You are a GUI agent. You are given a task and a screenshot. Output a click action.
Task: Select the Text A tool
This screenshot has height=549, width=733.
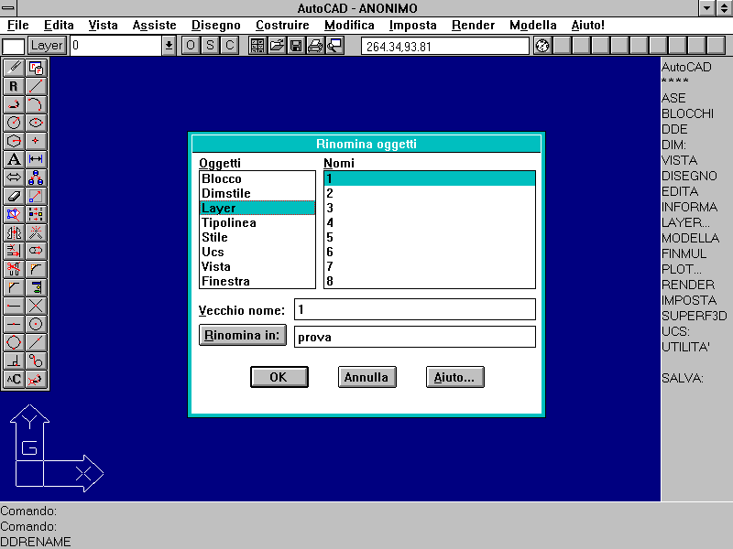[x=14, y=159]
